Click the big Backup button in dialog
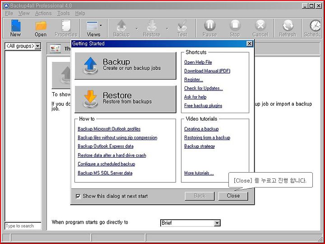Image resolution: width=325 pixels, height=244 pixels. (125, 66)
